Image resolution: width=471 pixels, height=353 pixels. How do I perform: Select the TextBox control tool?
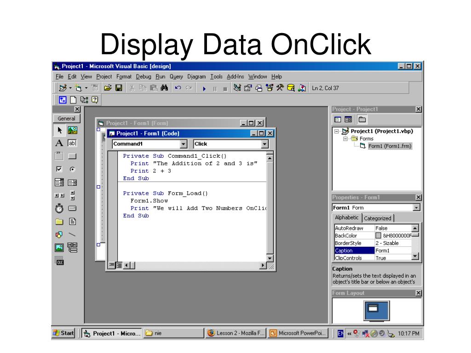tap(72, 143)
